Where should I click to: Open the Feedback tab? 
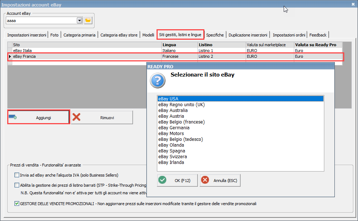click(318, 35)
